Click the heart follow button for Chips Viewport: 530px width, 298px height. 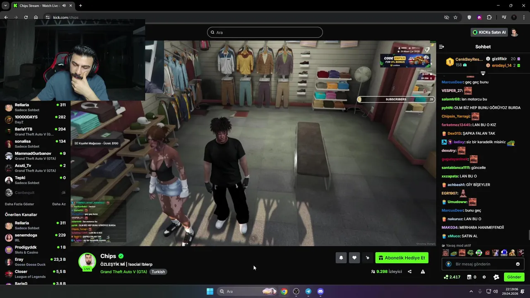(x=354, y=258)
